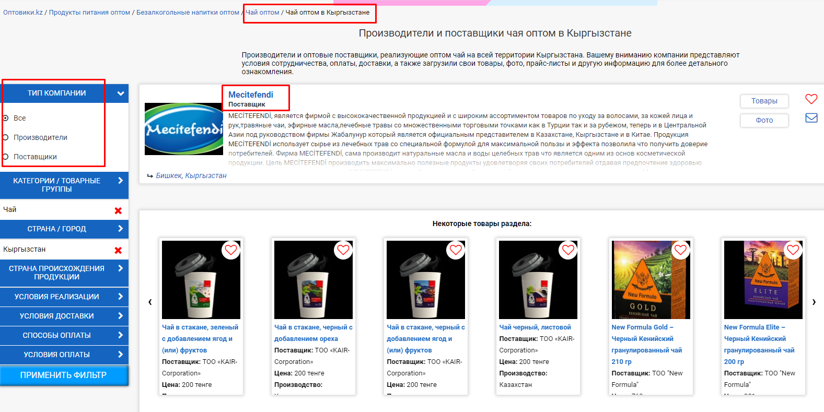Open Чай черный, листовой product image
The image size is (824, 412).
click(538, 280)
